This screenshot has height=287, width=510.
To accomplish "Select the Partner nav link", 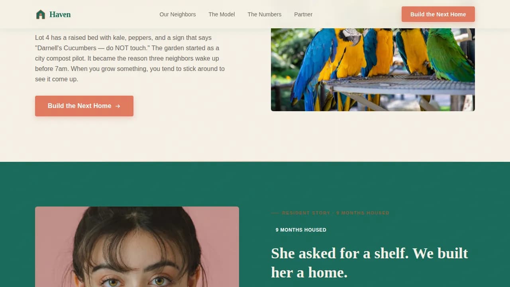I will point(303,14).
